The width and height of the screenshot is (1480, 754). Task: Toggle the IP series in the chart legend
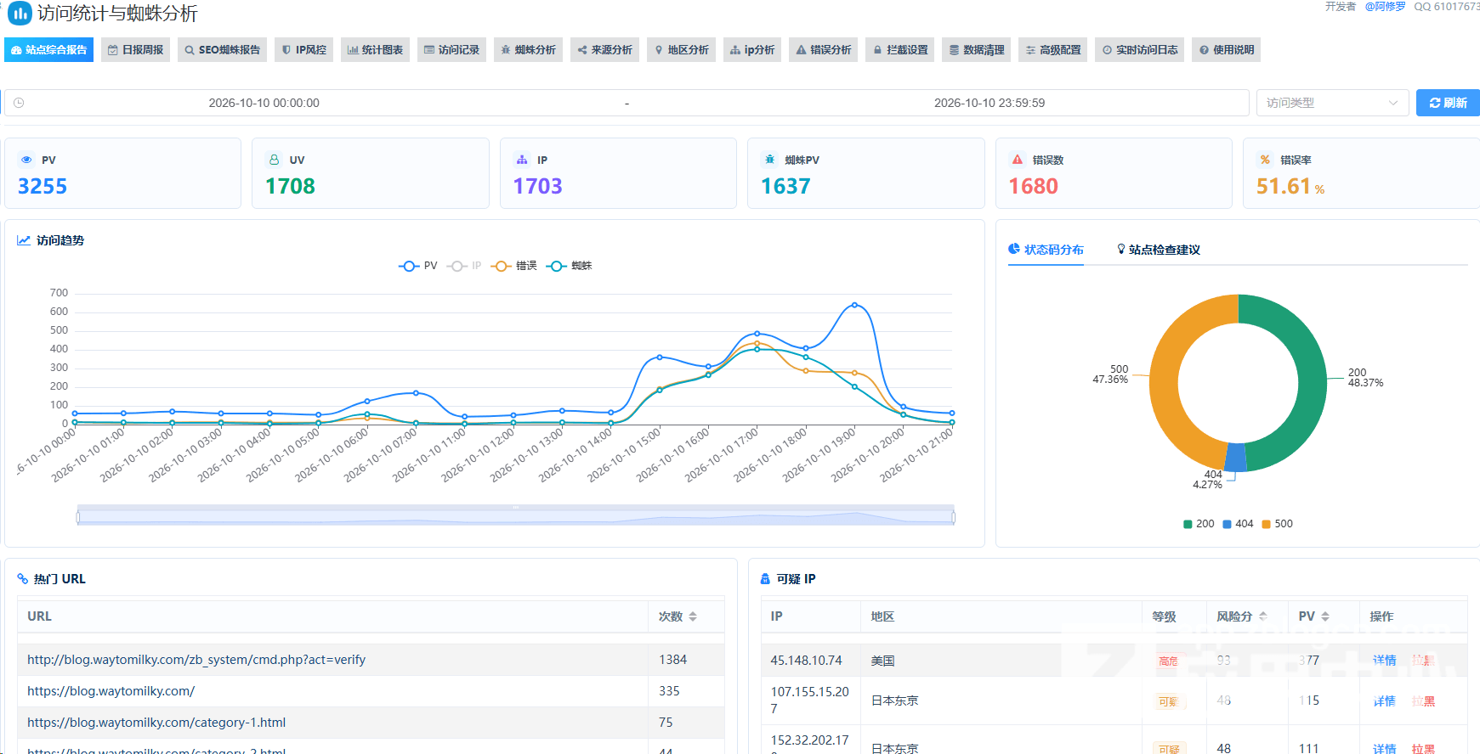464,266
